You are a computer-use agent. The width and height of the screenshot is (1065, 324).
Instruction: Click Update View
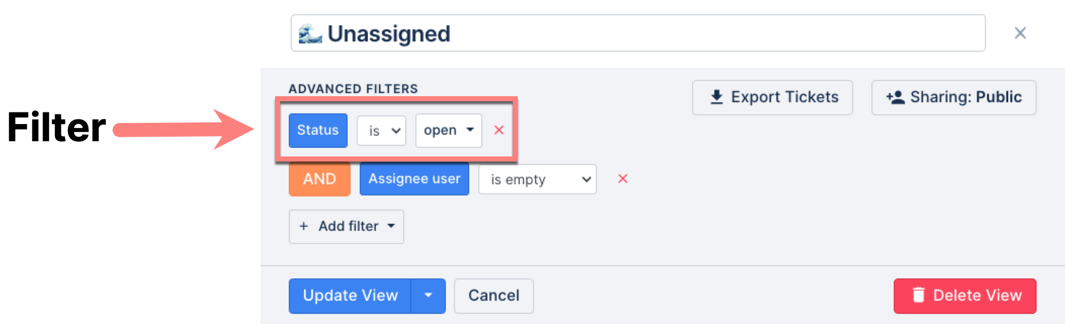point(351,296)
